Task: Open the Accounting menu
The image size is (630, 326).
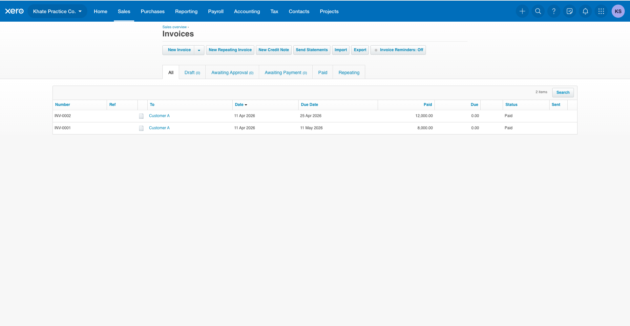Action: (x=247, y=11)
